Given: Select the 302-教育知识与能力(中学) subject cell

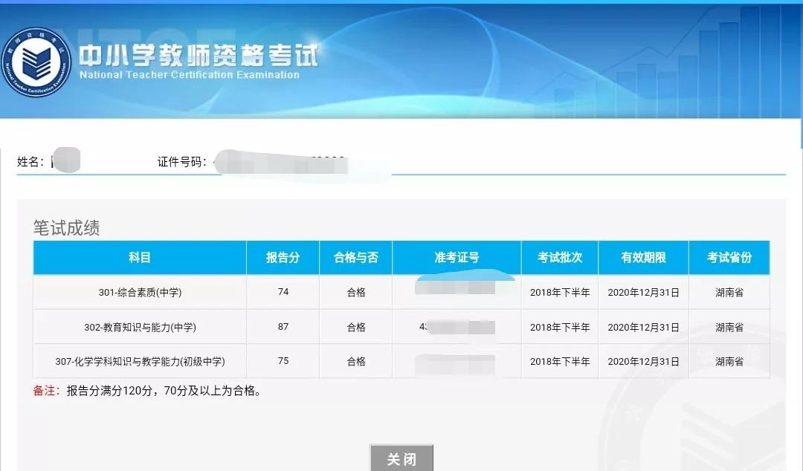Looking at the screenshot, I should click(140, 327).
